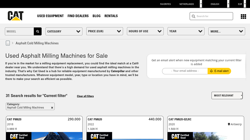The height and width of the screenshot is (140, 250).
Task: Click the header search magnifier icon
Action: (193, 16)
